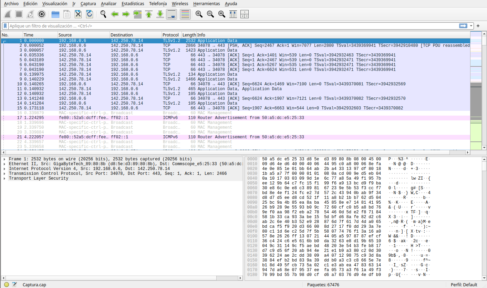Expand Transmission Control Protocol section
This screenshot has height=288, width=487.
(x=4, y=173)
